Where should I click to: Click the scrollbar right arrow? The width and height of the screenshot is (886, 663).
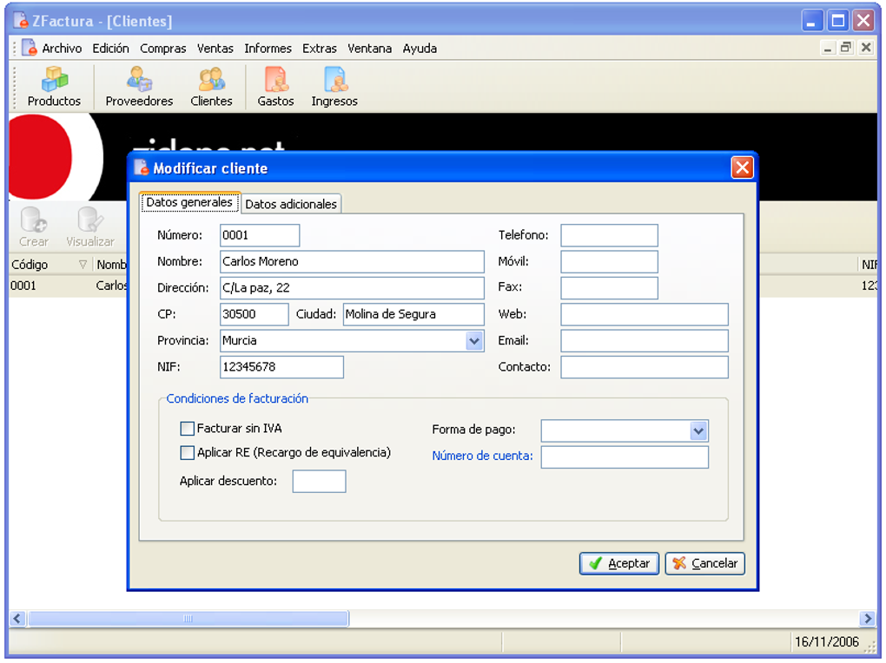(867, 619)
